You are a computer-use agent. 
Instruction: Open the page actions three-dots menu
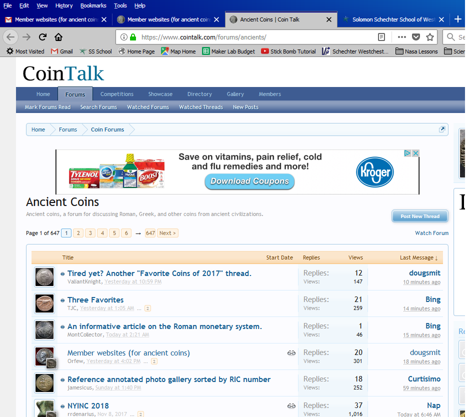tap(401, 37)
